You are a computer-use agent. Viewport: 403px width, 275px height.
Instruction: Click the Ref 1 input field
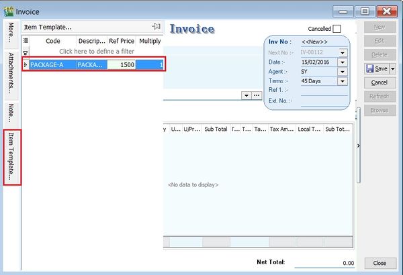pyautogui.click(x=322, y=91)
